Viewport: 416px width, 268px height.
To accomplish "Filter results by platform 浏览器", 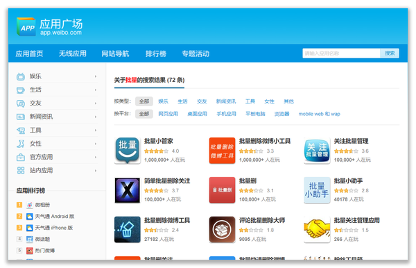I will (281, 114).
